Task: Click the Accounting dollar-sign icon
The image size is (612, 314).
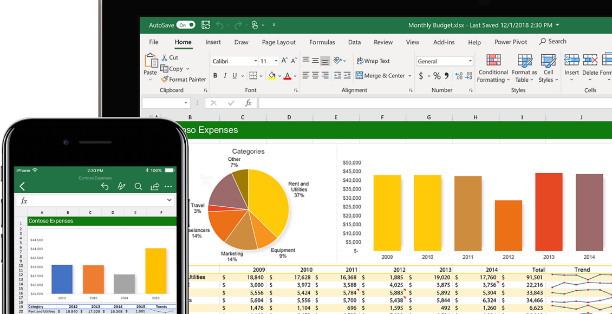Action: pyautogui.click(x=421, y=76)
